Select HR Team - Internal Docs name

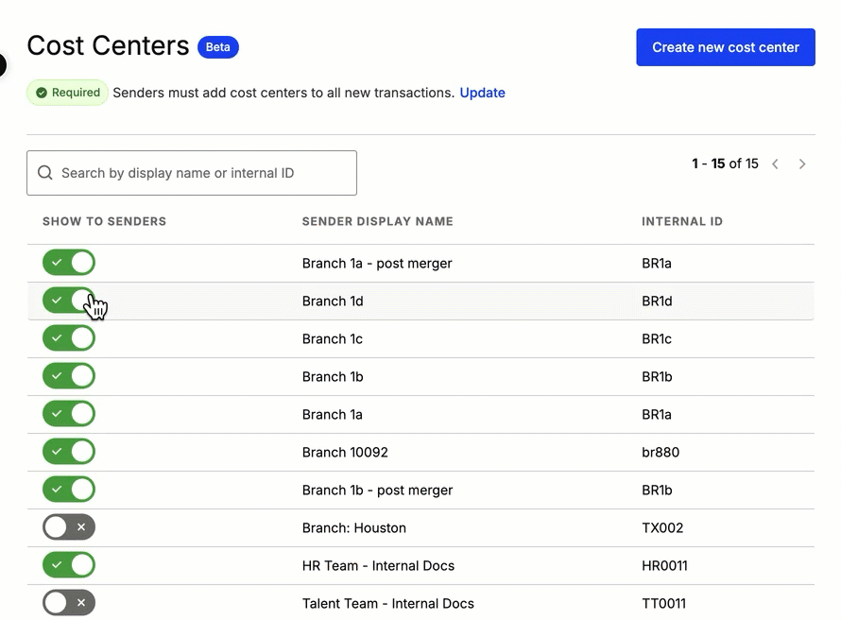[x=378, y=566]
